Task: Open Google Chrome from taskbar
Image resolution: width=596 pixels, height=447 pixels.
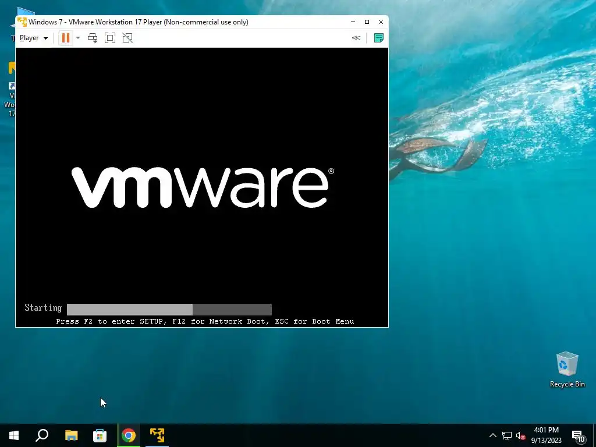Action: (129, 435)
